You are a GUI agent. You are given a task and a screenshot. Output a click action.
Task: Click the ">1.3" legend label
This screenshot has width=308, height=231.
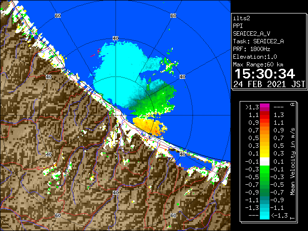252,107
